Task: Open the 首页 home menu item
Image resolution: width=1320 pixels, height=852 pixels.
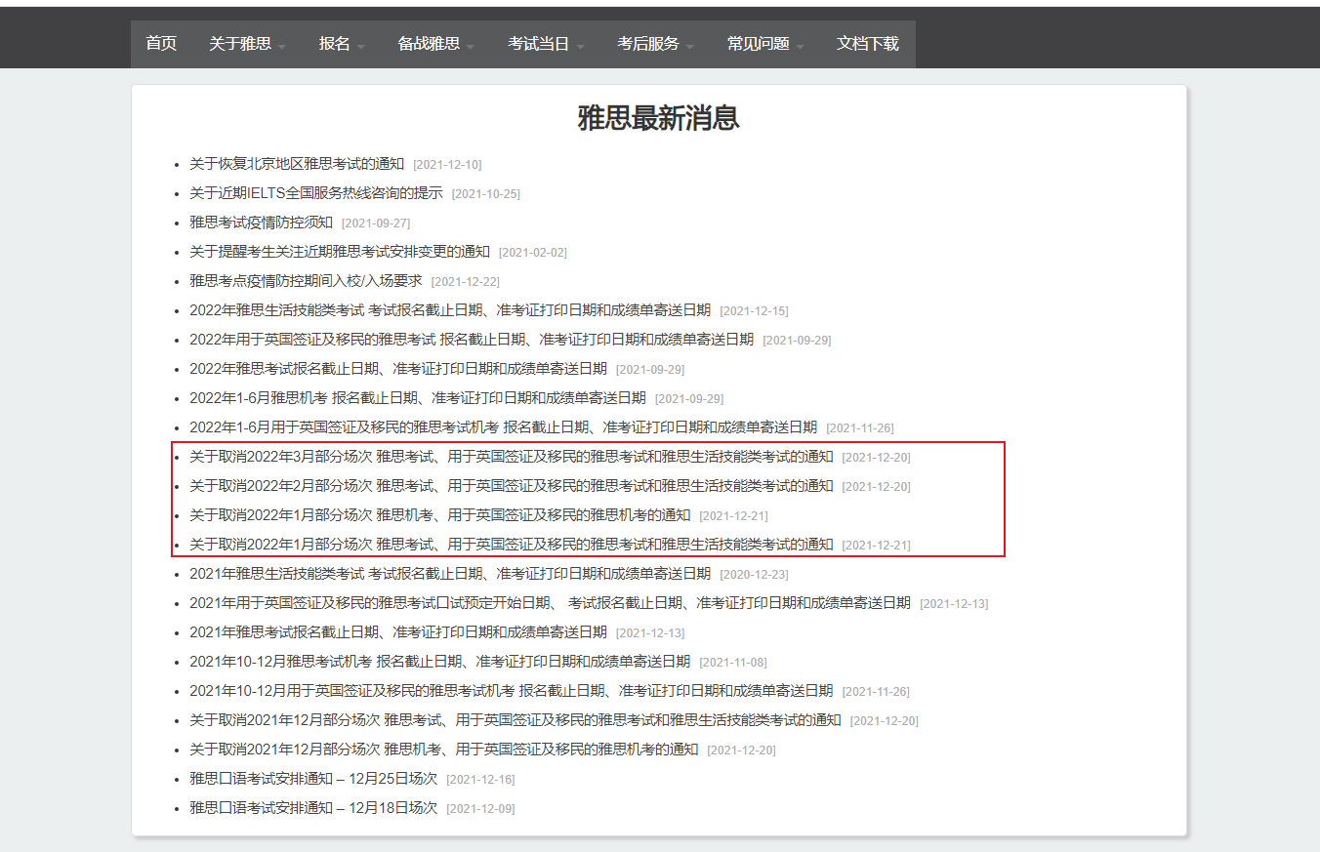Action: click(x=161, y=44)
